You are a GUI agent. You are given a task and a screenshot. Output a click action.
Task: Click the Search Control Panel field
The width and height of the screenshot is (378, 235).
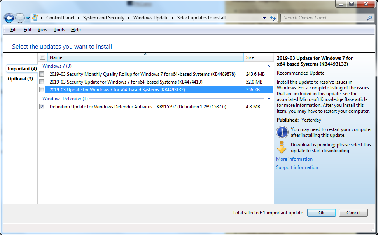[x=324, y=18]
